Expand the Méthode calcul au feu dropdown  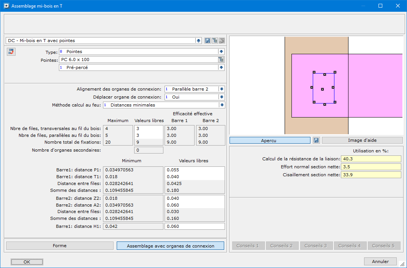tap(222, 105)
